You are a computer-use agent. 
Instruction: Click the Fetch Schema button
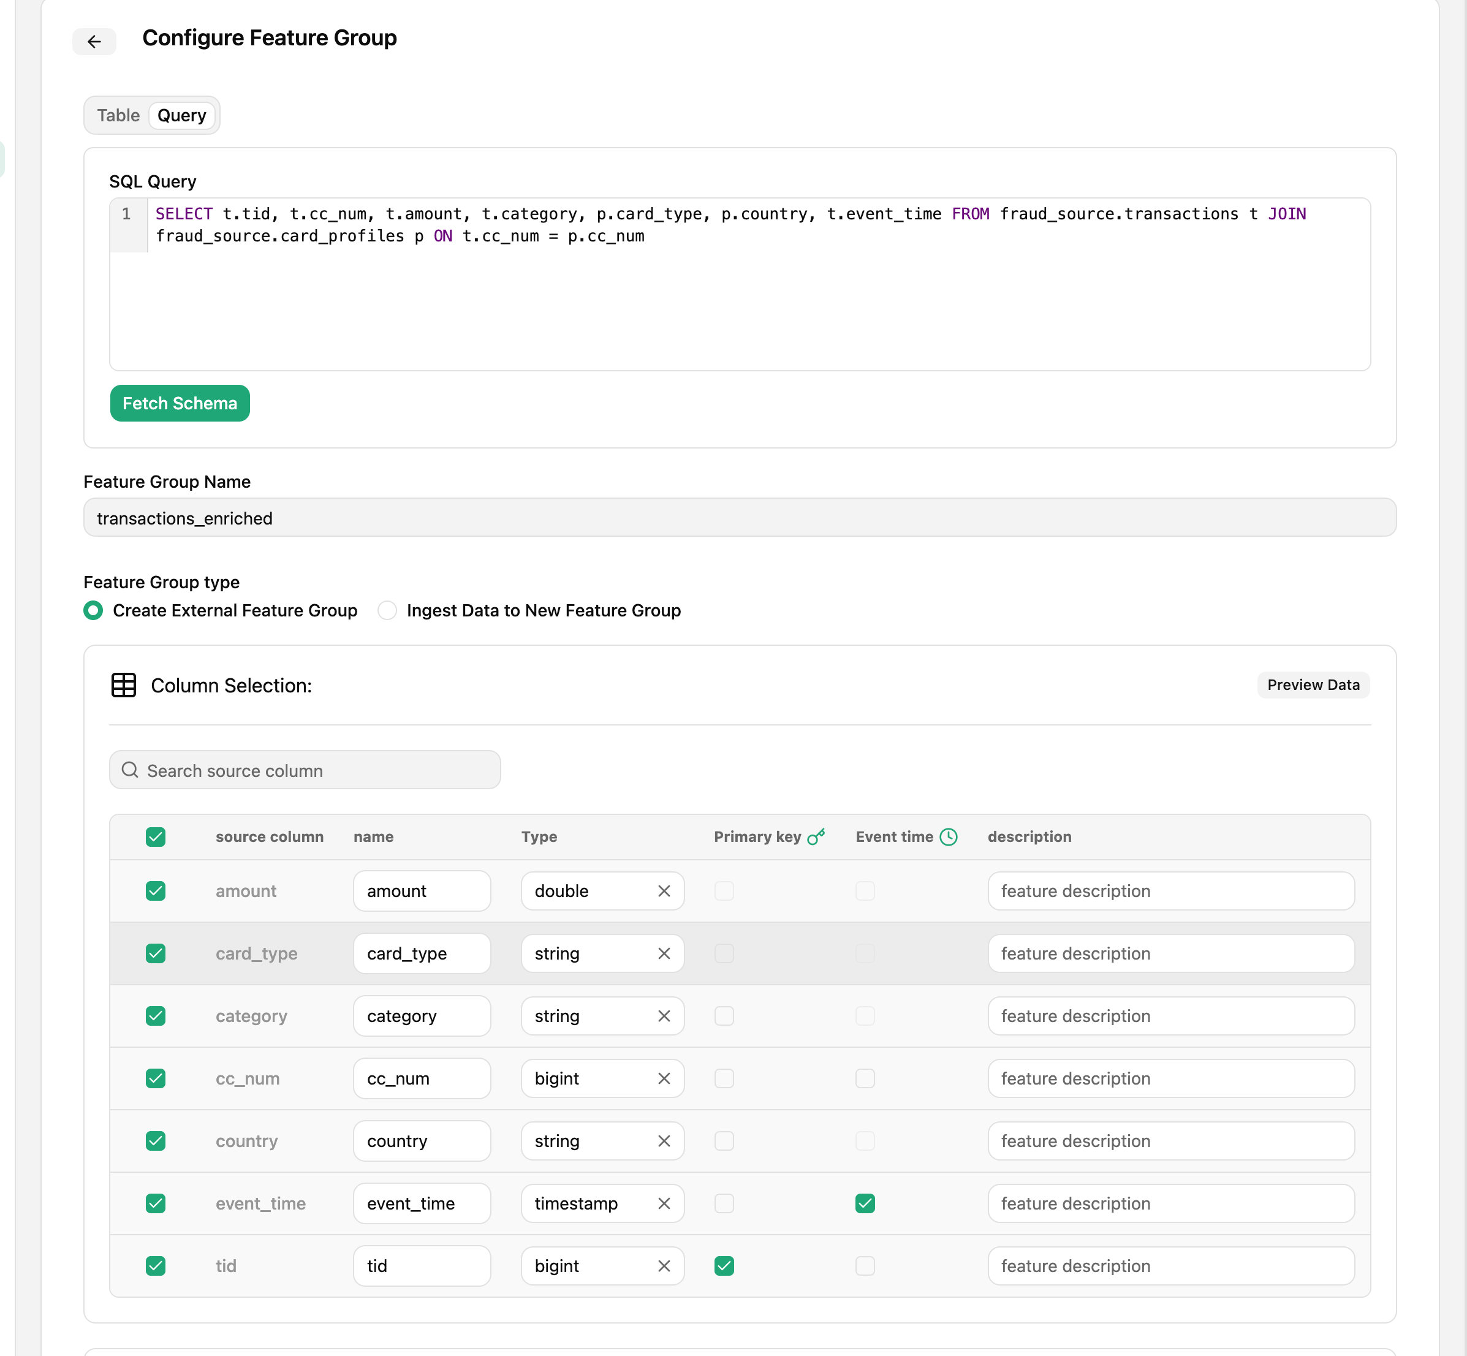[x=180, y=404]
